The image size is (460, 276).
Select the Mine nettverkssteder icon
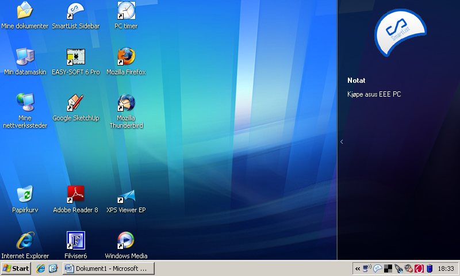(25, 111)
